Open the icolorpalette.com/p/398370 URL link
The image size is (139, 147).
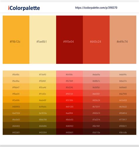click(x=96, y=8)
